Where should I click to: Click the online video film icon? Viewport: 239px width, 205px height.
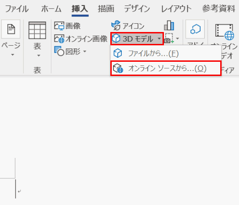(224, 32)
